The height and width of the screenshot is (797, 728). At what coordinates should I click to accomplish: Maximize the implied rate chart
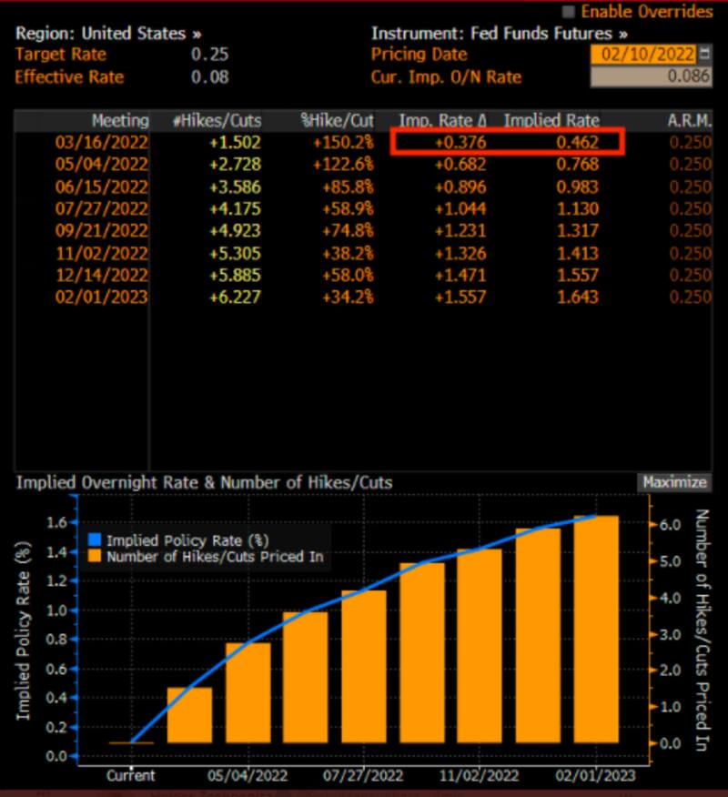(673, 482)
